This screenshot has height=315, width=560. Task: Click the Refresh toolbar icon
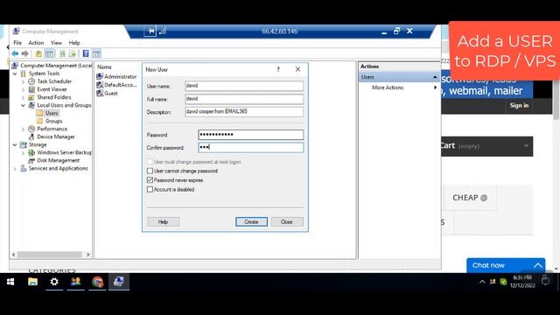tap(62, 53)
